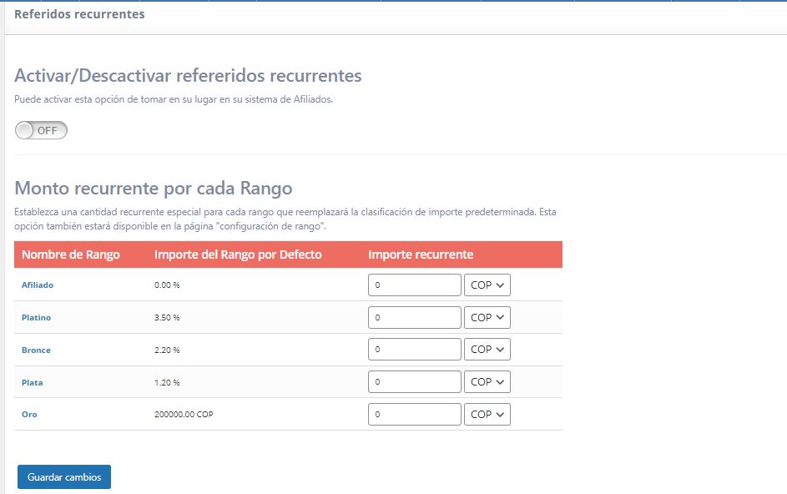Click inside the Plata amount input
The width and height of the screenshot is (787, 494).
point(415,381)
